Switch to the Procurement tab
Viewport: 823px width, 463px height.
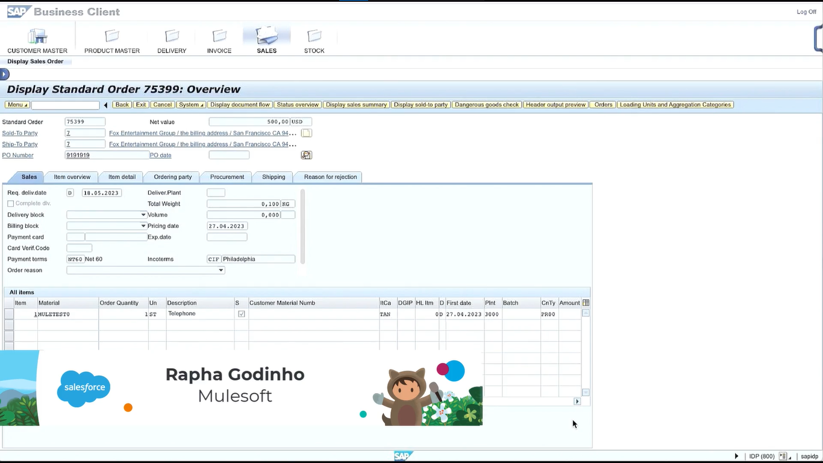pos(227,177)
